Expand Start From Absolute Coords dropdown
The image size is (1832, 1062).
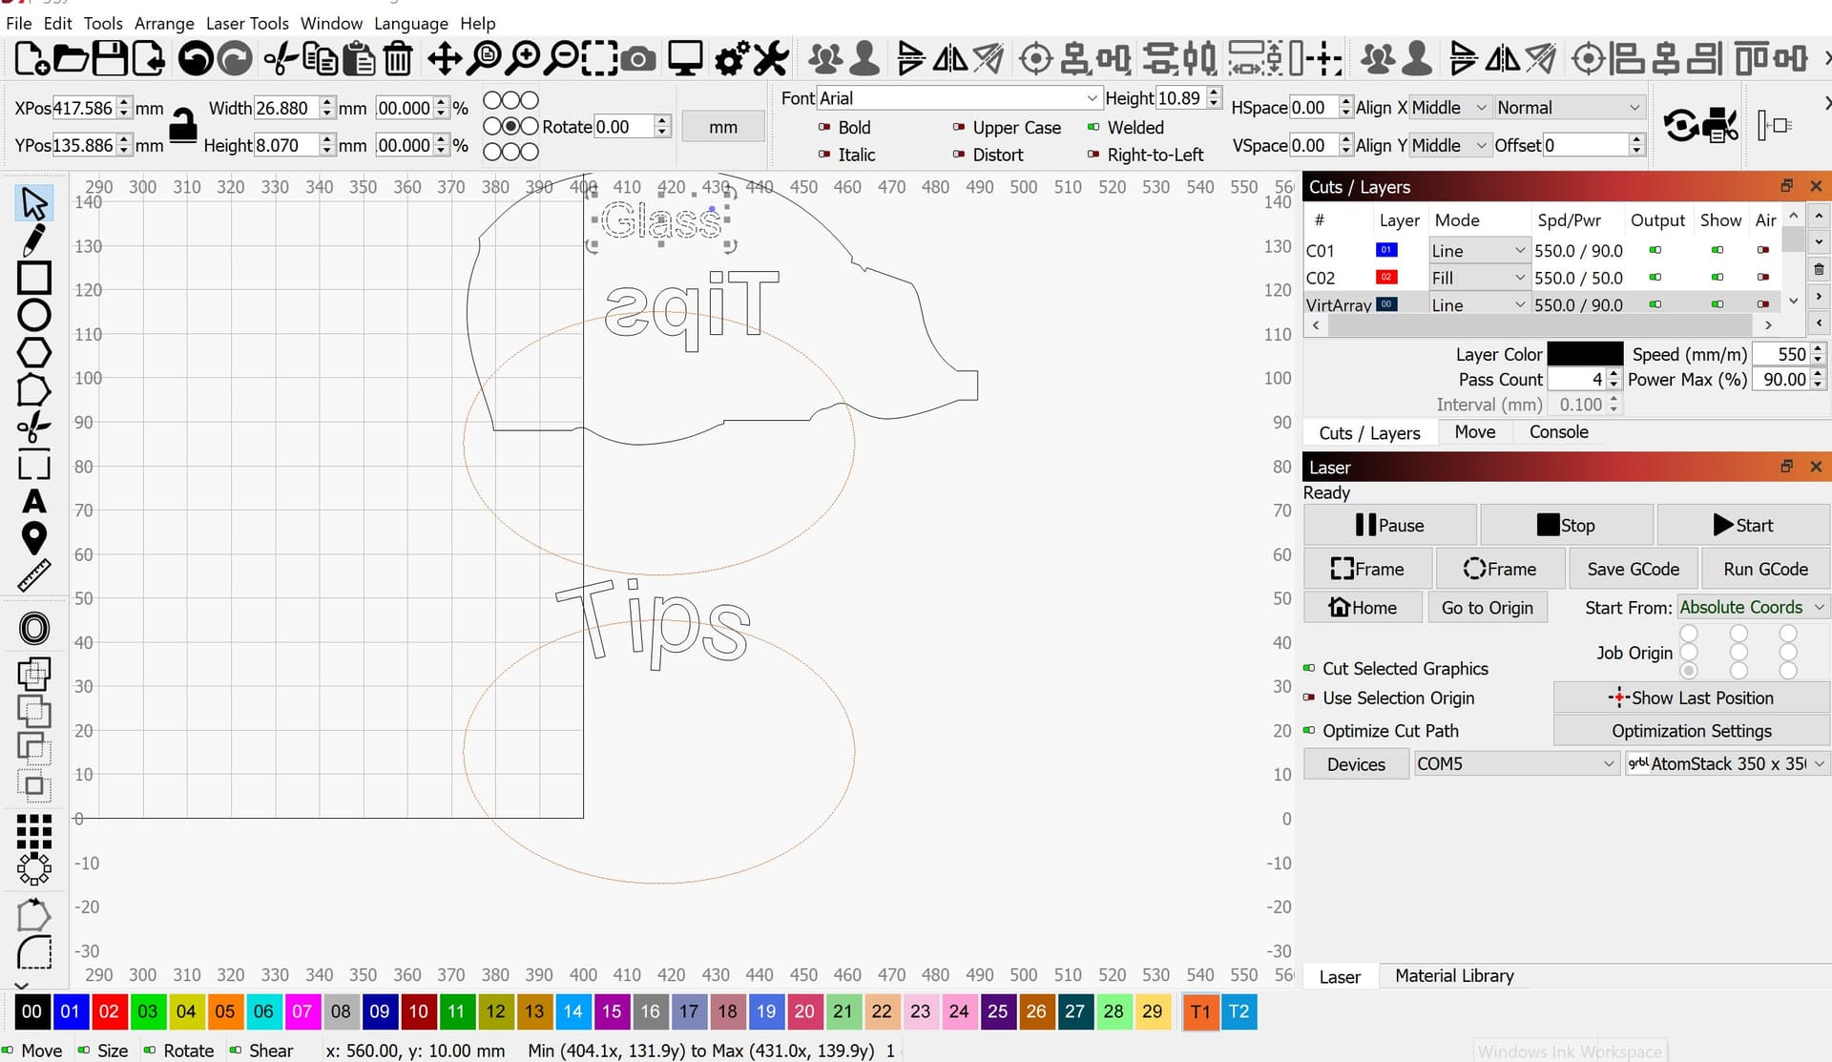[x=1819, y=608]
